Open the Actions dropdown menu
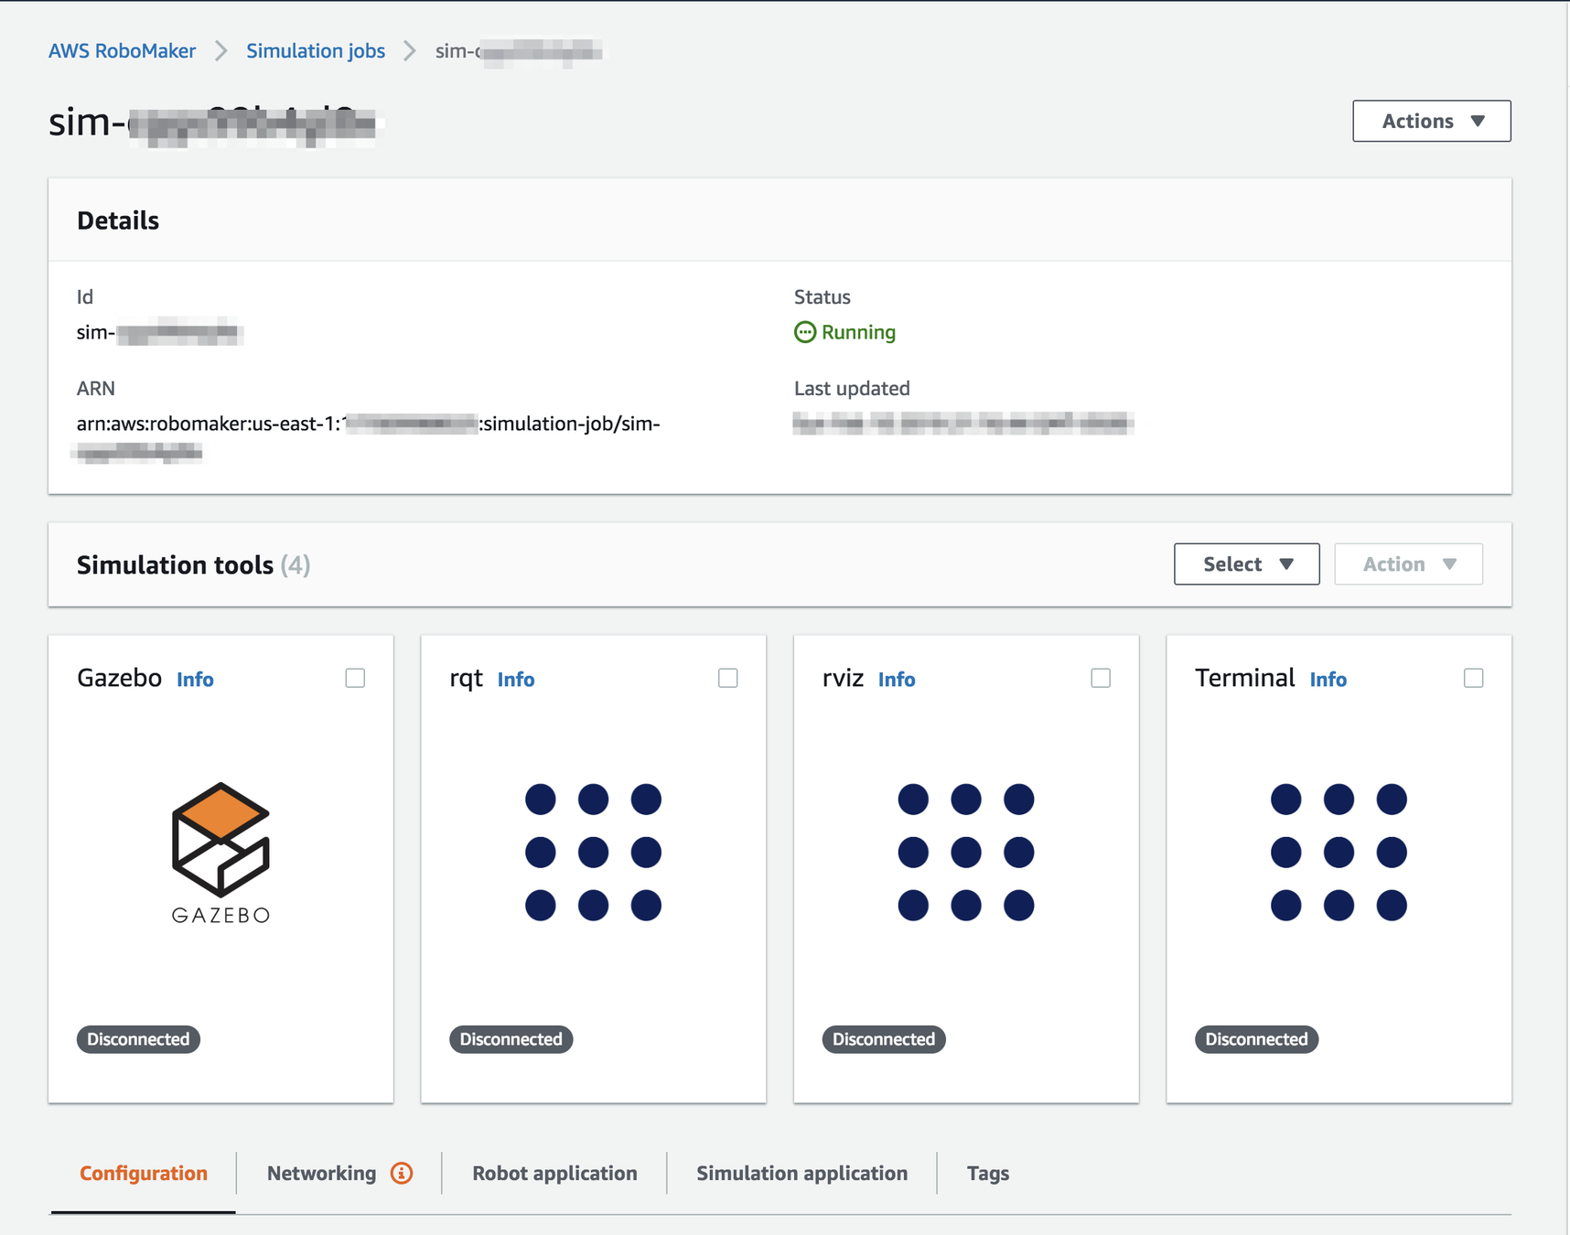Screen dimensions: 1570x1235 (1432, 121)
